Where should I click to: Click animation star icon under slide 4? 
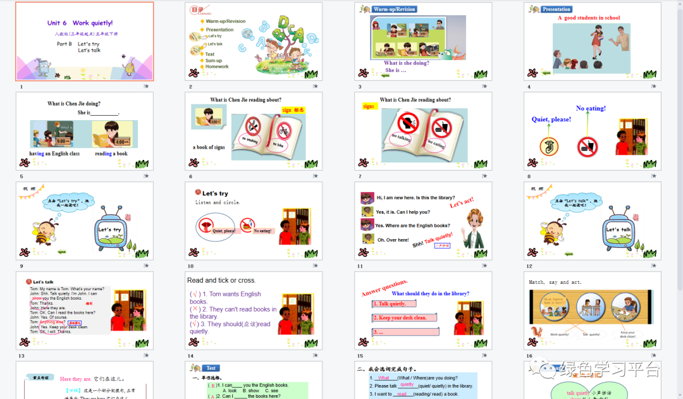[x=654, y=86]
